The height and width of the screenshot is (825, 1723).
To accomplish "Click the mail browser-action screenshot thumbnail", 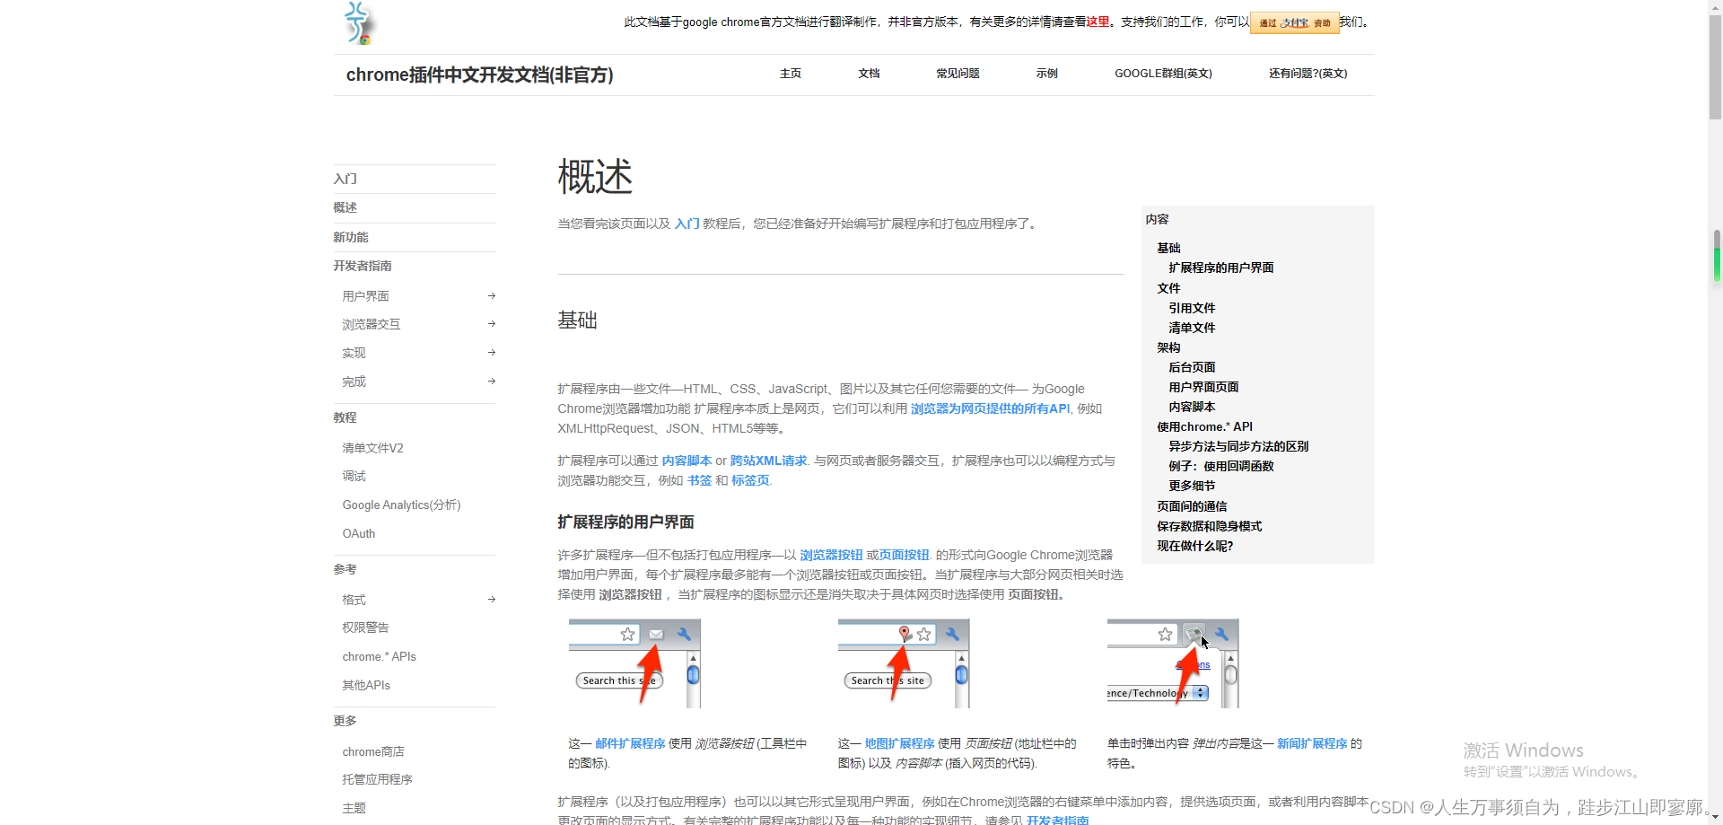I will pyautogui.click(x=634, y=663).
